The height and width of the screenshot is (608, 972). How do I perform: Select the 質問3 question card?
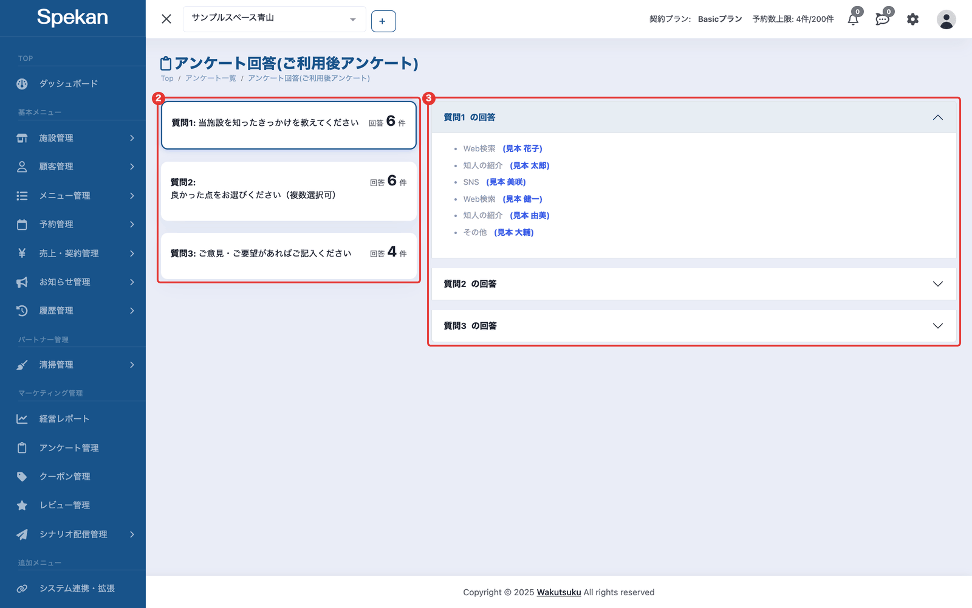click(x=289, y=256)
